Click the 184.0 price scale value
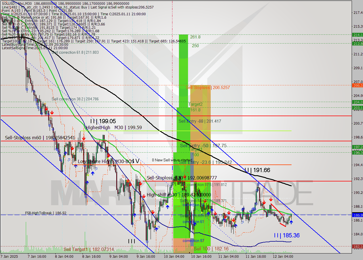Viewport: 363px width, 260px height. 358,234
